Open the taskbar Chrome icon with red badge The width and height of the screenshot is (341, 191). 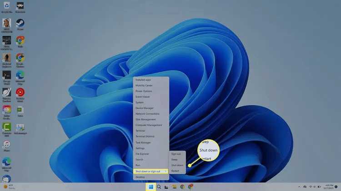coord(191,186)
